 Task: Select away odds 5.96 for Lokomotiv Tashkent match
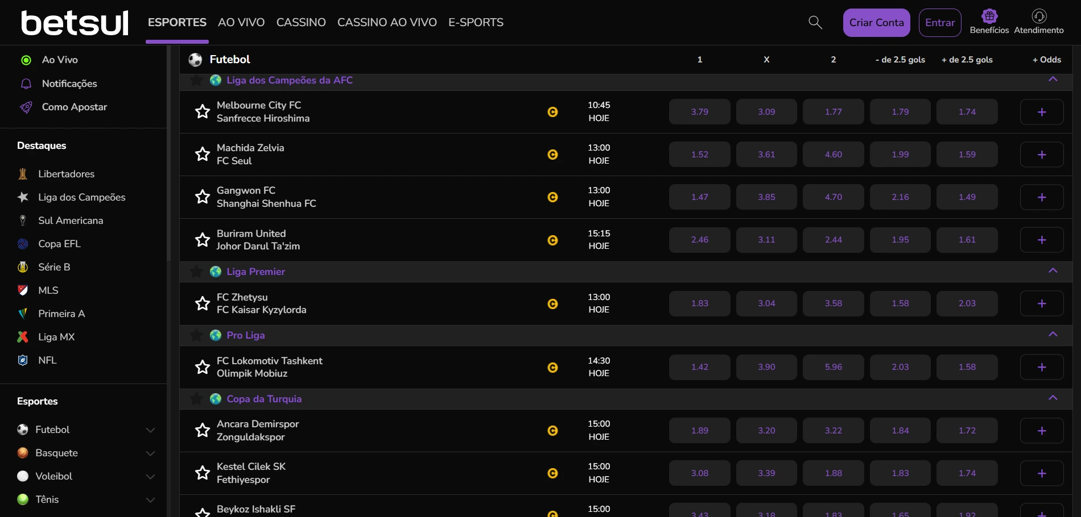click(834, 367)
